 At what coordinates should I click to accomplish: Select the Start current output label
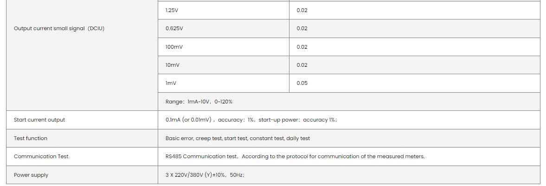tap(39, 120)
